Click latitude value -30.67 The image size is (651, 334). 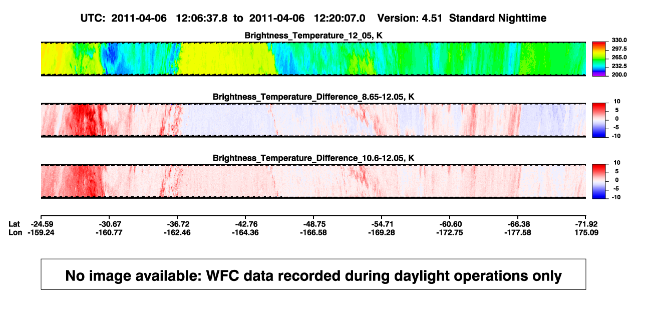109,224
